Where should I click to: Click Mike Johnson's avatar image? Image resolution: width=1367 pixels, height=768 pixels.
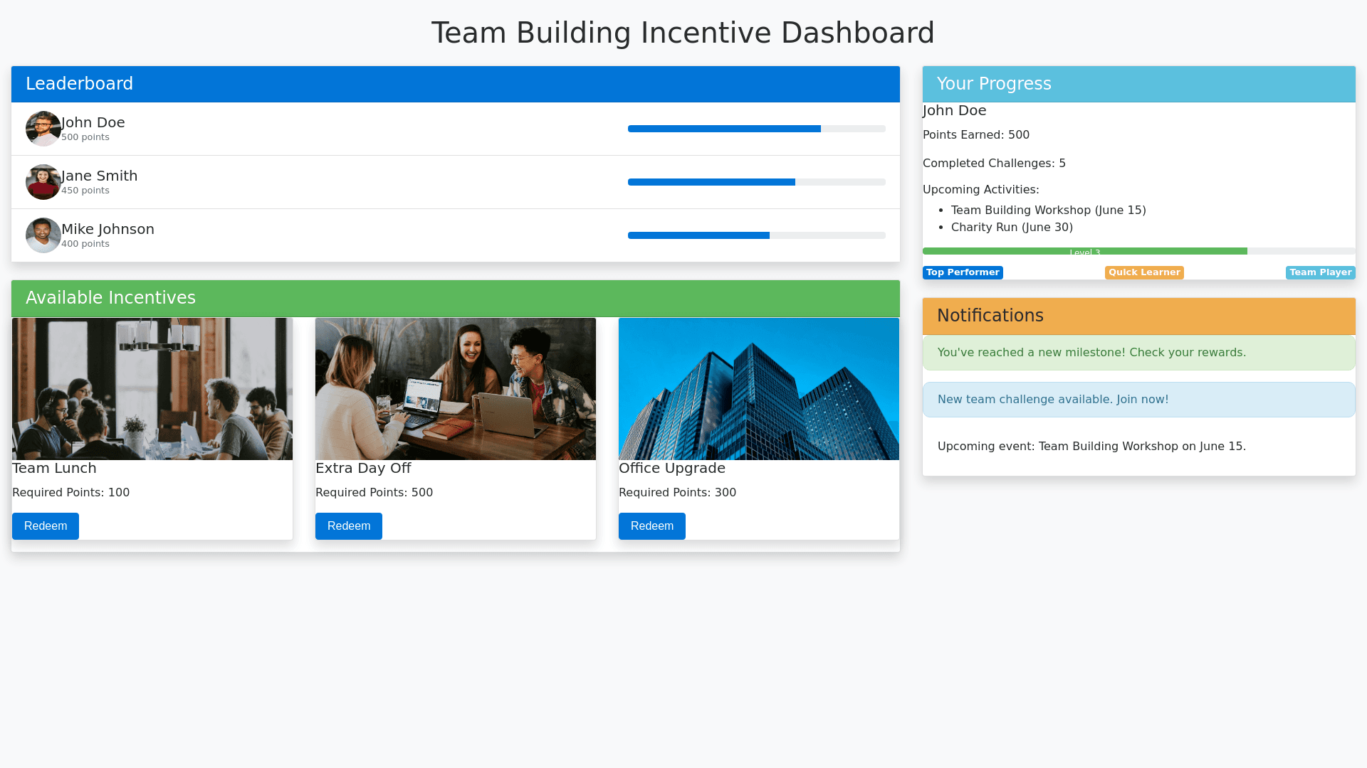click(43, 235)
